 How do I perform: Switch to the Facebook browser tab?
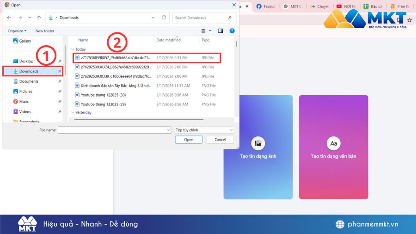(266, 6)
